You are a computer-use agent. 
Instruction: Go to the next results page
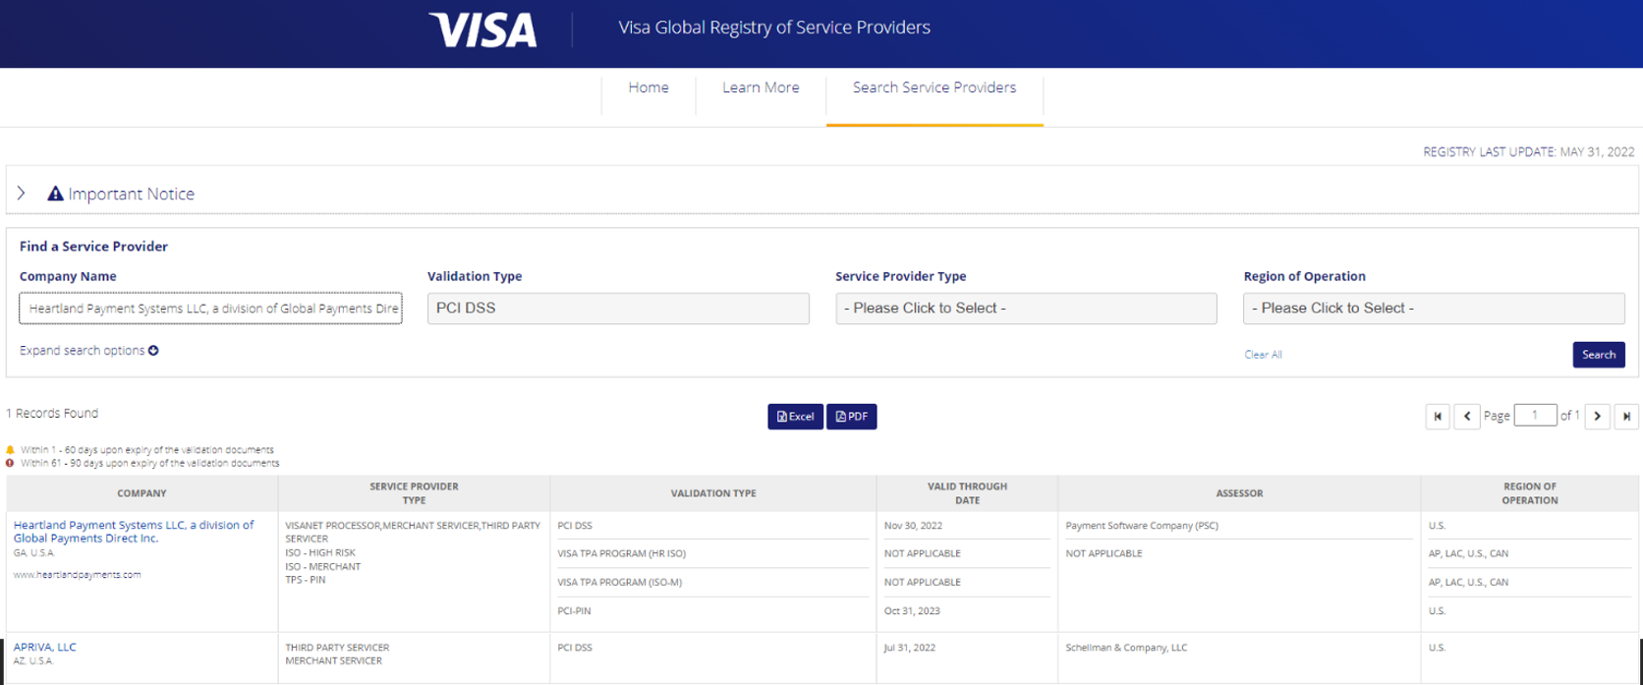(x=1597, y=417)
